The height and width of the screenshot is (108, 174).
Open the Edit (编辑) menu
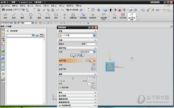[x=15, y=6]
